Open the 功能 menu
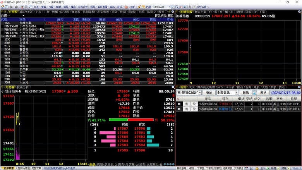Image resolution: width=302 pixels, height=170 pixels. click(x=132, y=7)
